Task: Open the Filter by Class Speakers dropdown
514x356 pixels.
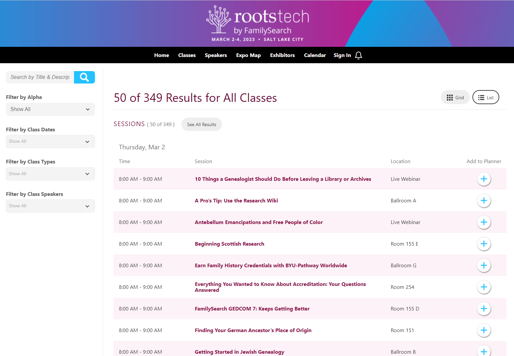Action: [x=50, y=206]
